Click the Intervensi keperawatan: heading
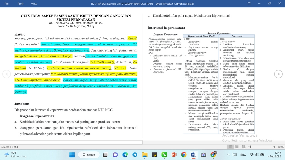The image size is (285, 160). coord(166,28)
